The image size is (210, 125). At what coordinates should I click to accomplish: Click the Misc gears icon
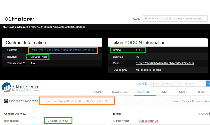[114, 114]
